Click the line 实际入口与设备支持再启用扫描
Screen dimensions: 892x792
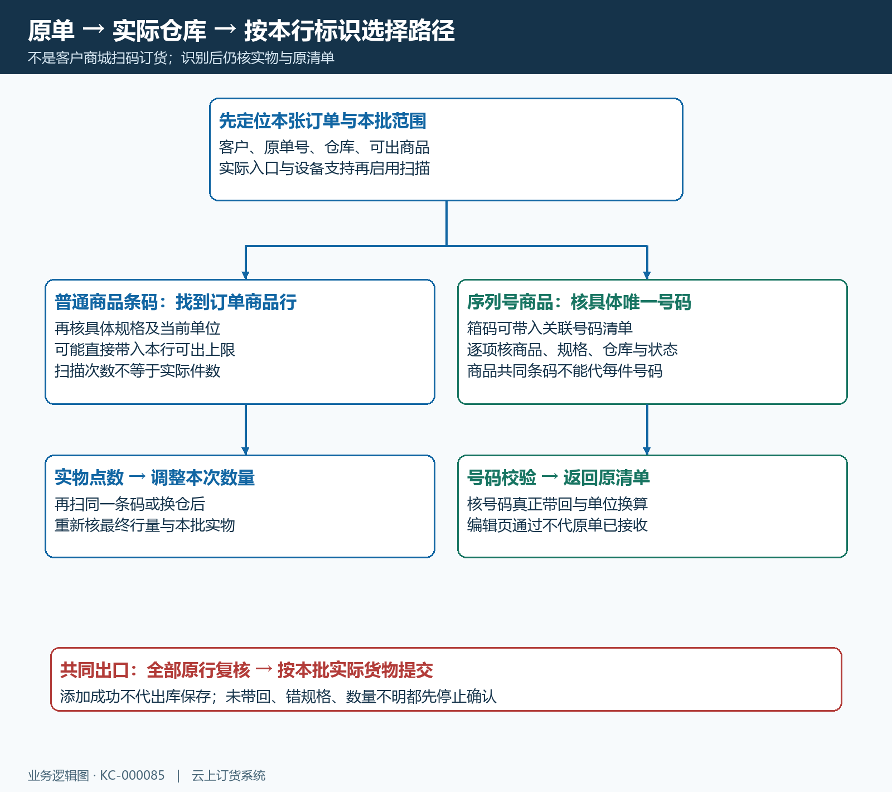pos(324,168)
